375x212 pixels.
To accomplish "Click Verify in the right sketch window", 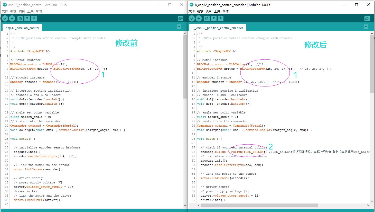I will 191,18.
